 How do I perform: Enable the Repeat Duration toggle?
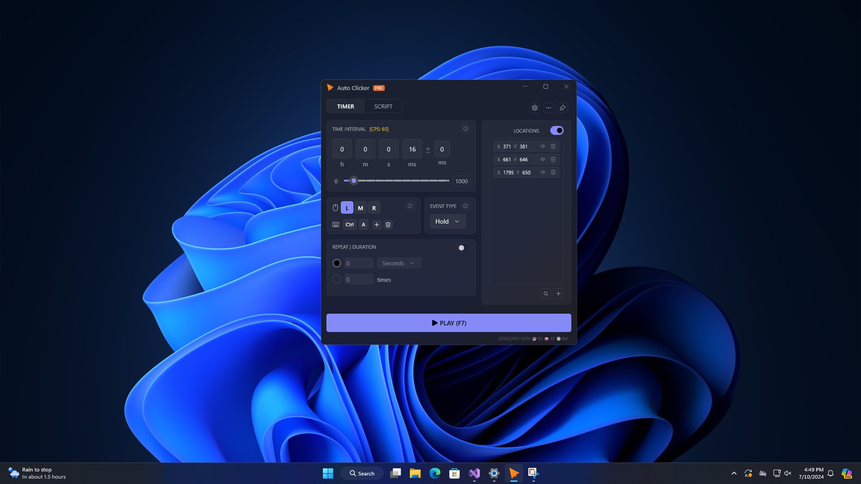(463, 247)
